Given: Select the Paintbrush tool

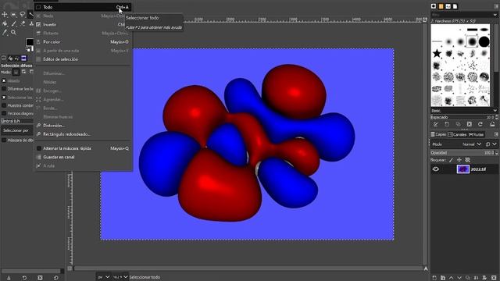Looking at the screenshot, I should [x=13, y=23].
